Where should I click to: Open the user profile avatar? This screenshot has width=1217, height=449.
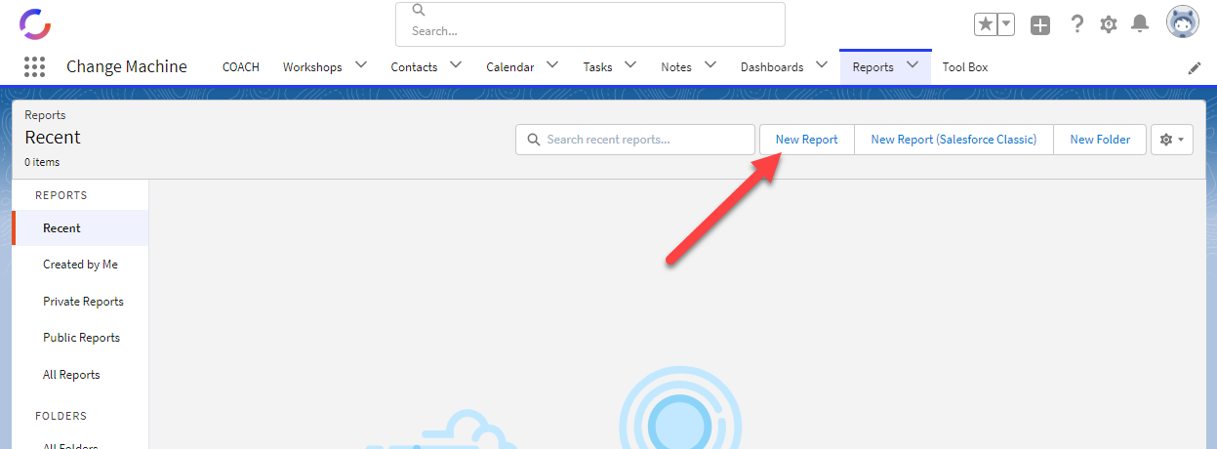1183,22
